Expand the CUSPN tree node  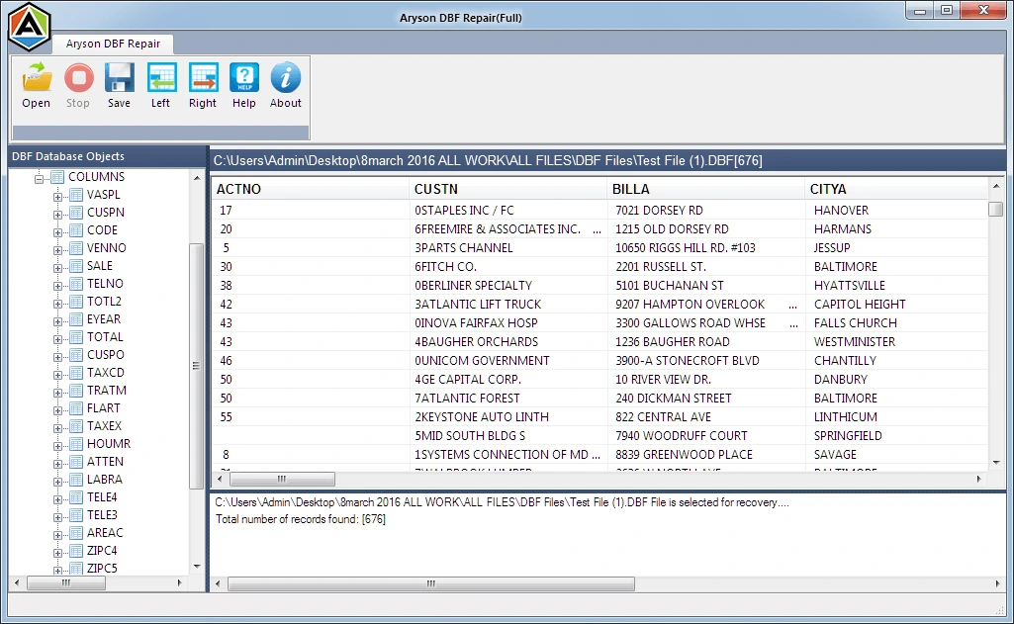[x=57, y=214]
